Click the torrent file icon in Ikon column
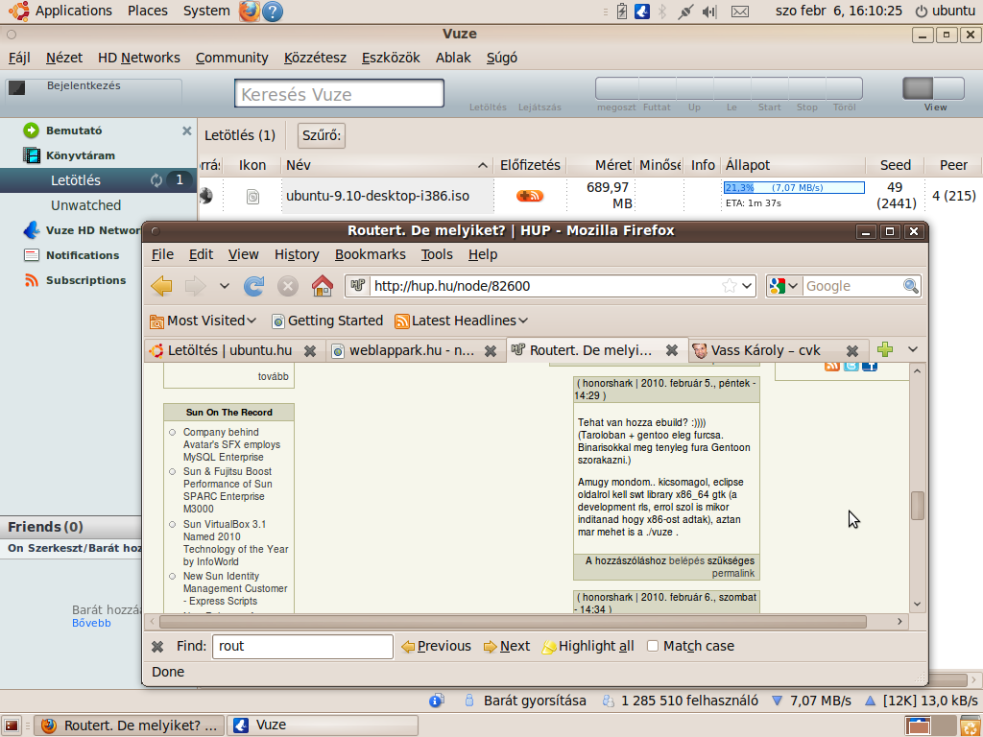This screenshot has height=737, width=983. coord(252,197)
